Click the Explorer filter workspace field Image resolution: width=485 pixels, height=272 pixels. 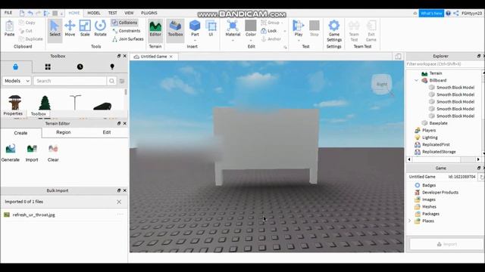pyautogui.click(x=444, y=64)
